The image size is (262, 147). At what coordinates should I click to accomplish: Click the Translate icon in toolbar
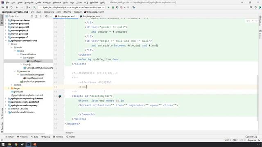[134, 7]
